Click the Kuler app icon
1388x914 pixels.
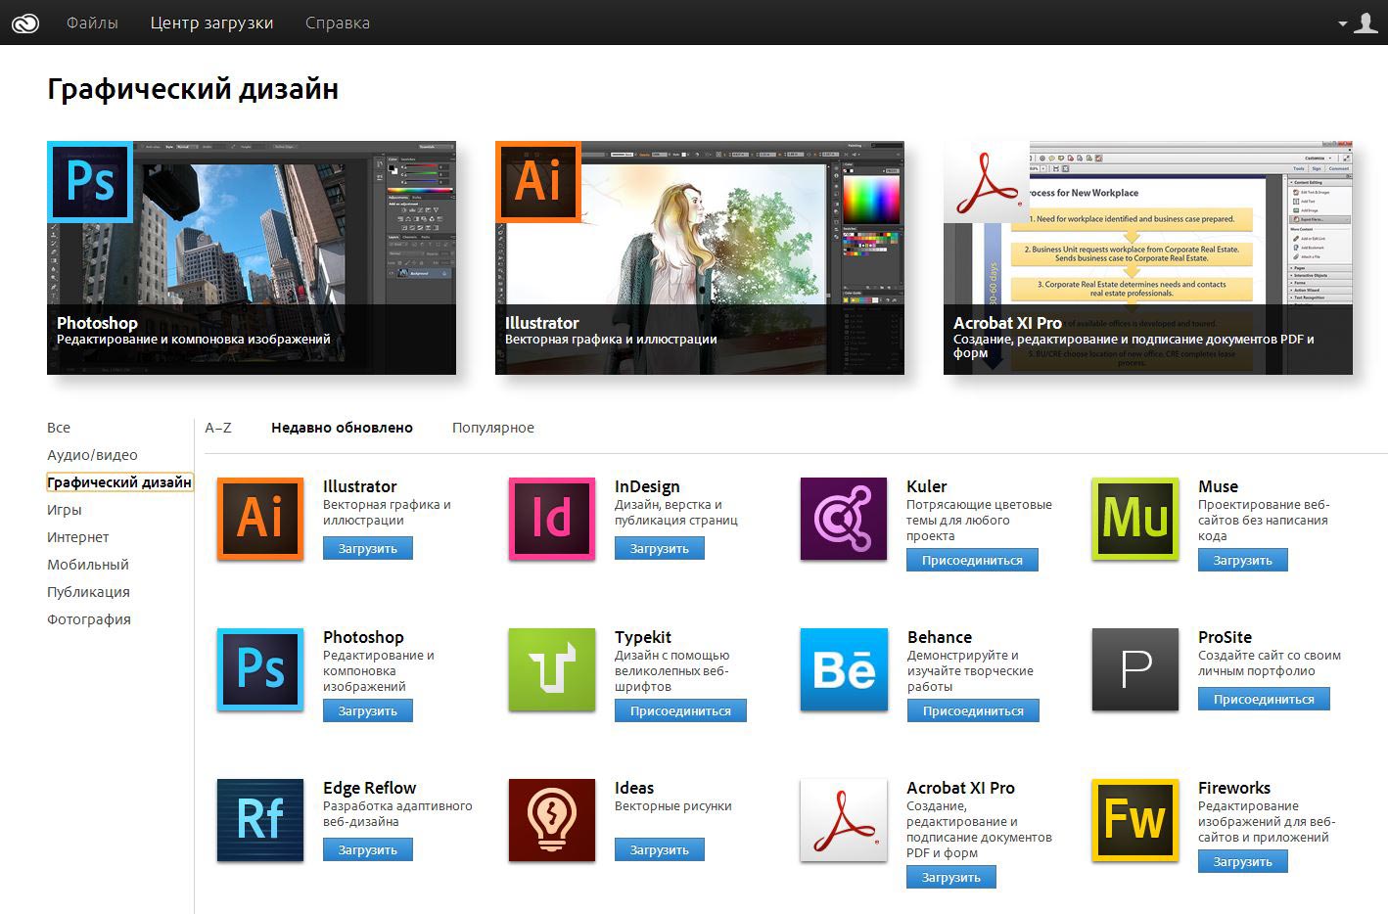(844, 519)
